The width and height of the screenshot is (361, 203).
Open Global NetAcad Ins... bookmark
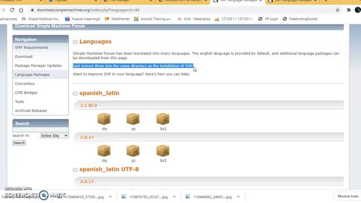tap(41, 19)
